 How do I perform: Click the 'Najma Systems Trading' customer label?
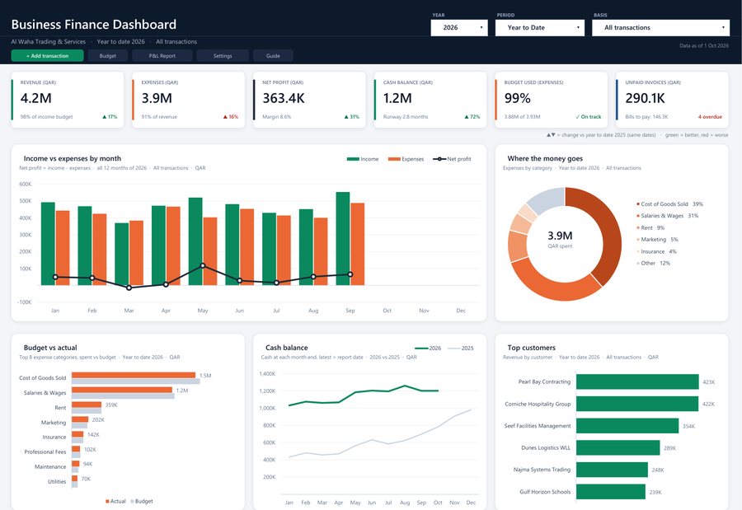click(x=542, y=470)
